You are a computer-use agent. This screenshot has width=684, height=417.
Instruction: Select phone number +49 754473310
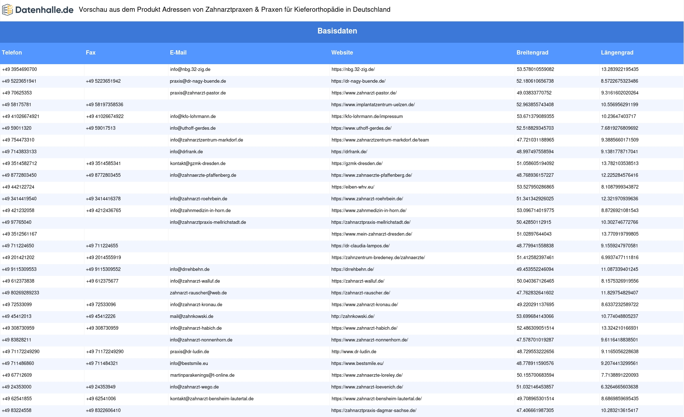click(x=18, y=140)
